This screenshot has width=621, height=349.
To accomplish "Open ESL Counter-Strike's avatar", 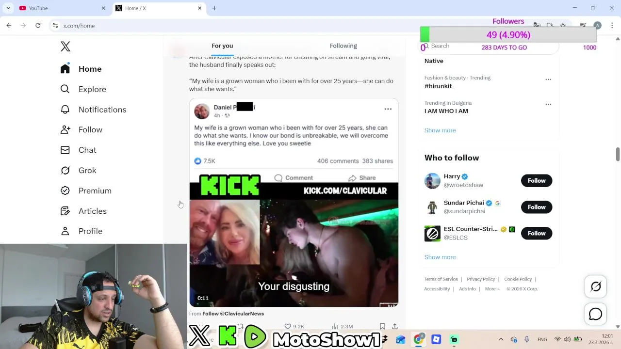I will click(432, 233).
